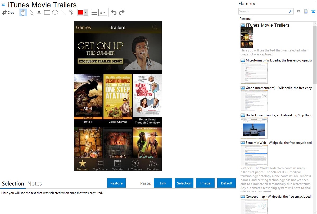Pick the rectangle shape tool
Screen dimensions: 317x214
[47, 12]
